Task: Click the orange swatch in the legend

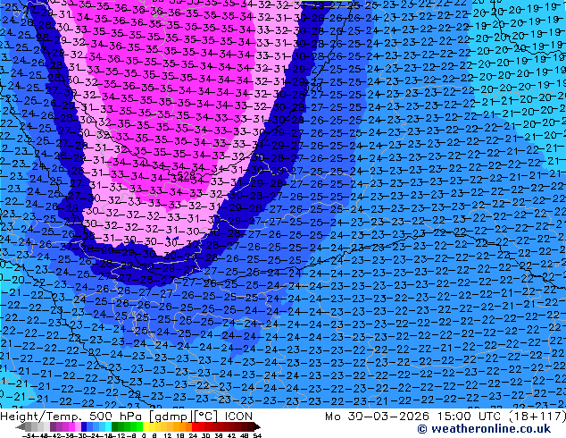Action: 183,426
